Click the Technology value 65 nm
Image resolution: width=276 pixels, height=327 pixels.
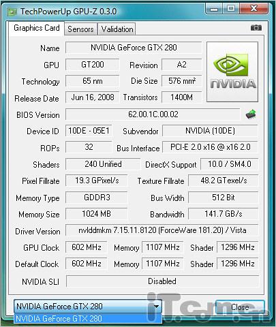point(93,81)
